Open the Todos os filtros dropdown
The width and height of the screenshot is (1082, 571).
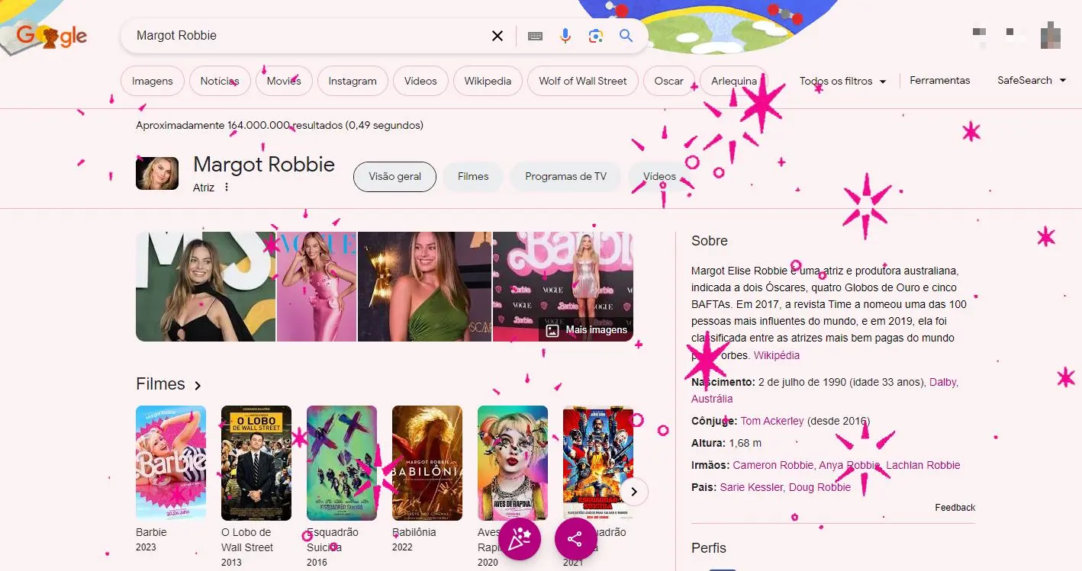point(842,80)
